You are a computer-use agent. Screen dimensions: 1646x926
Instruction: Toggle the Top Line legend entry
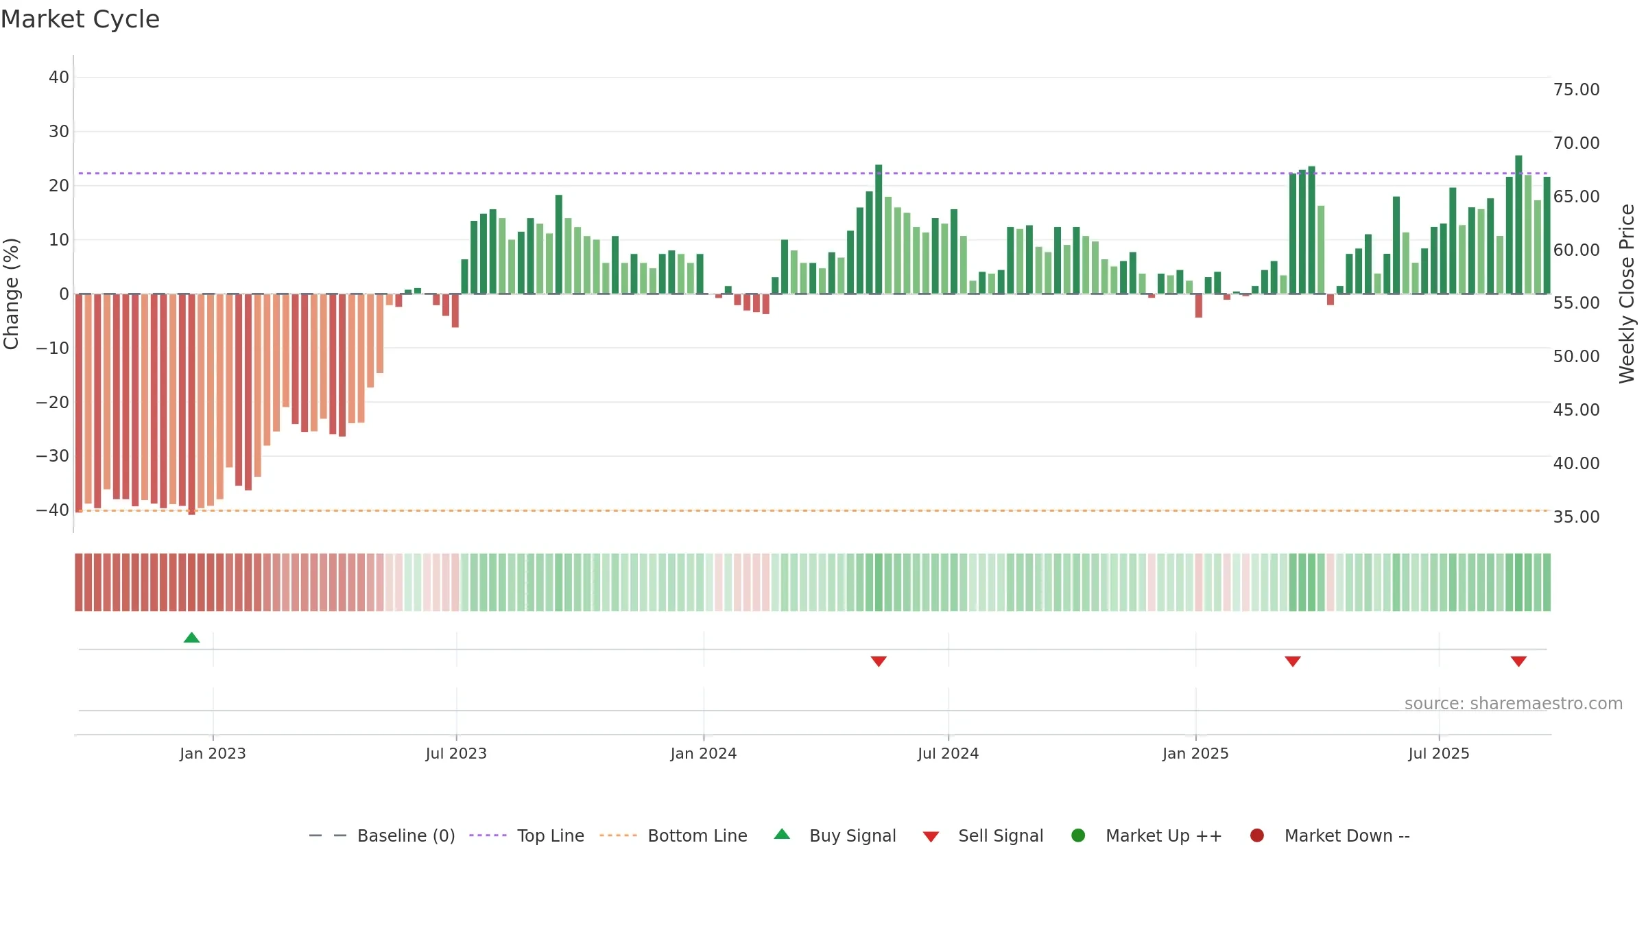527,835
